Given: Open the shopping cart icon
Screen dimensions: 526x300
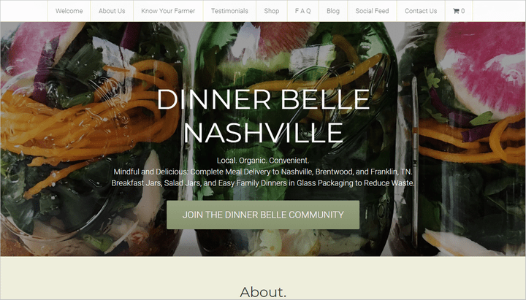Looking at the screenshot, I should tap(456, 11).
